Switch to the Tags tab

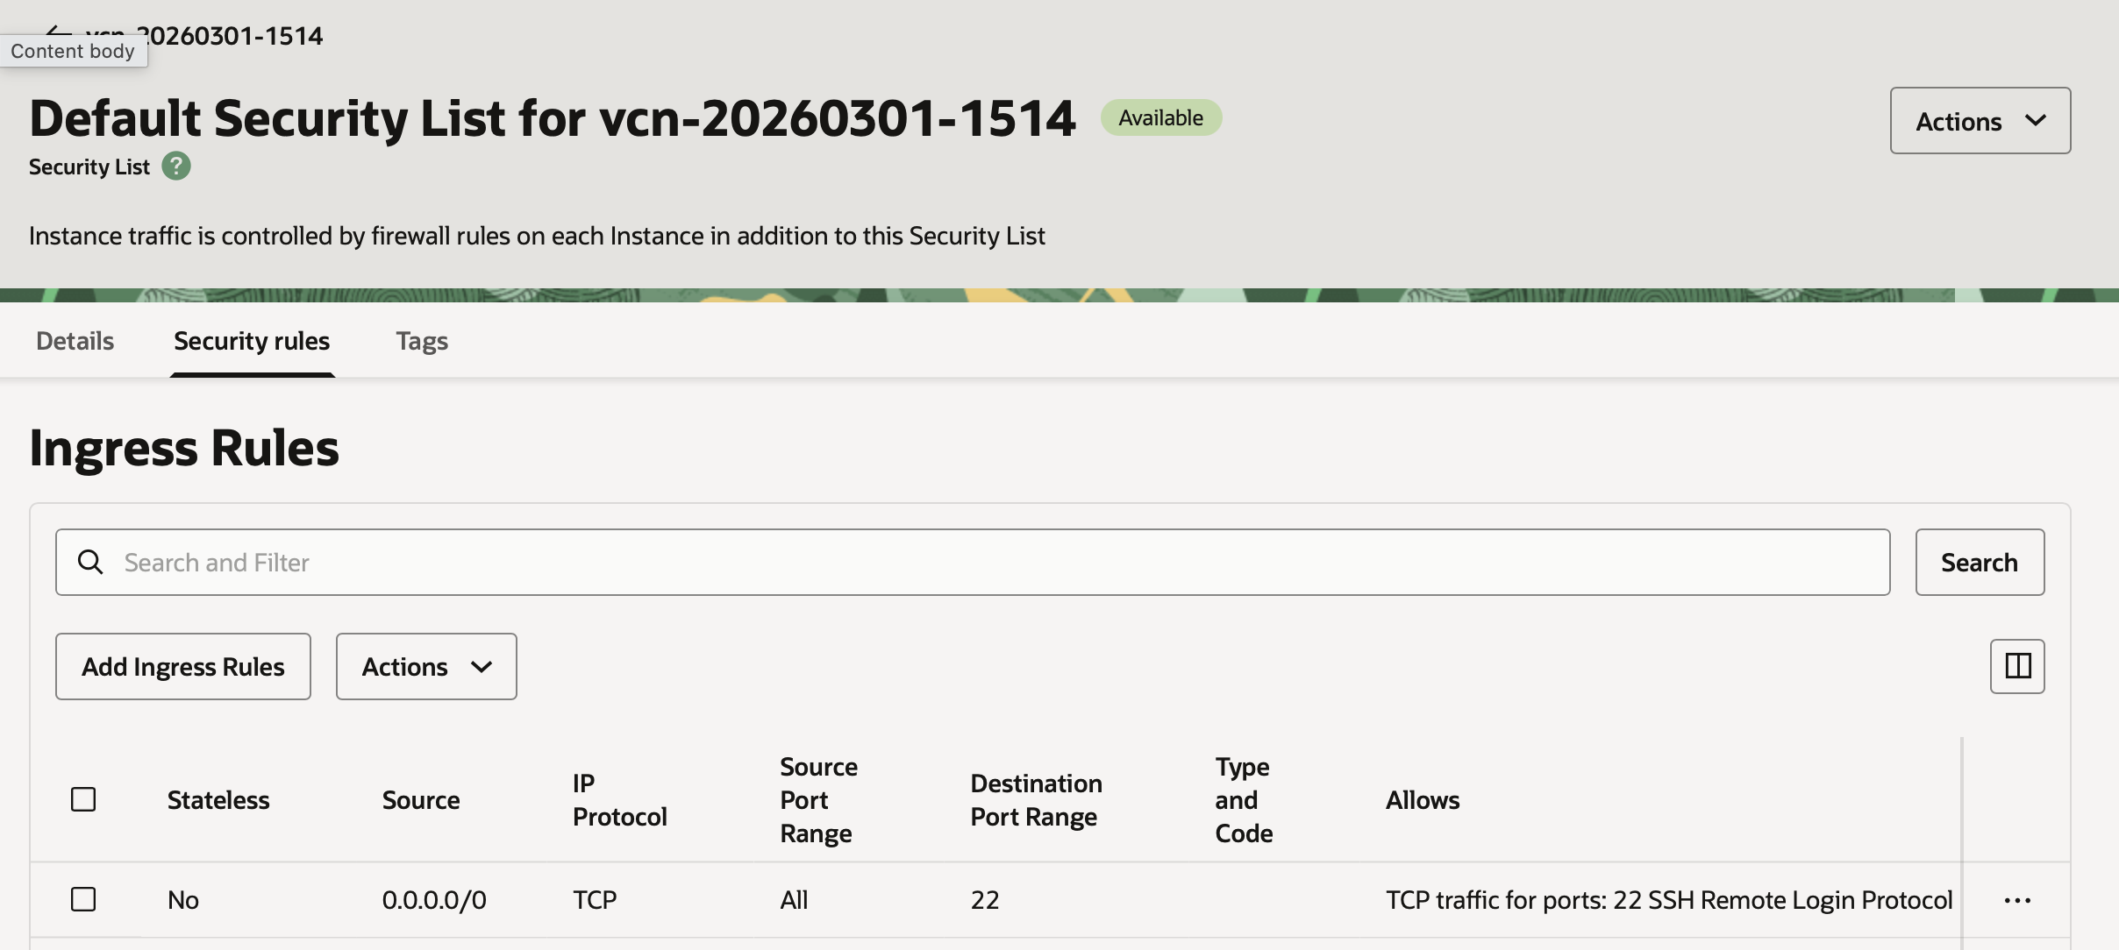click(422, 341)
